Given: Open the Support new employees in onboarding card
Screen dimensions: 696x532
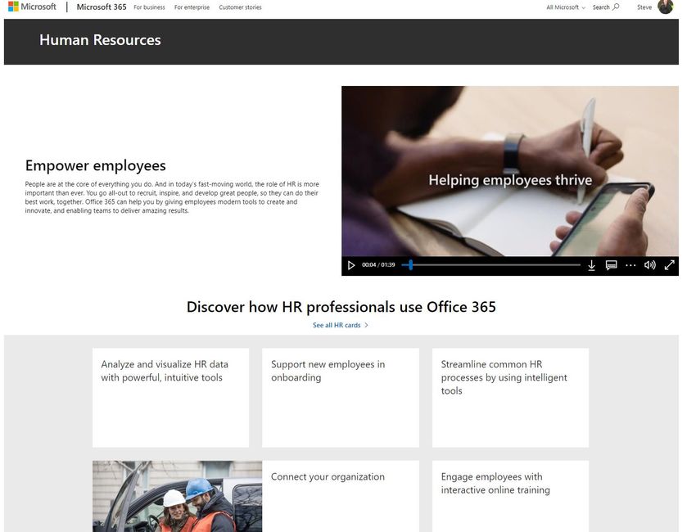Looking at the screenshot, I should (341, 398).
